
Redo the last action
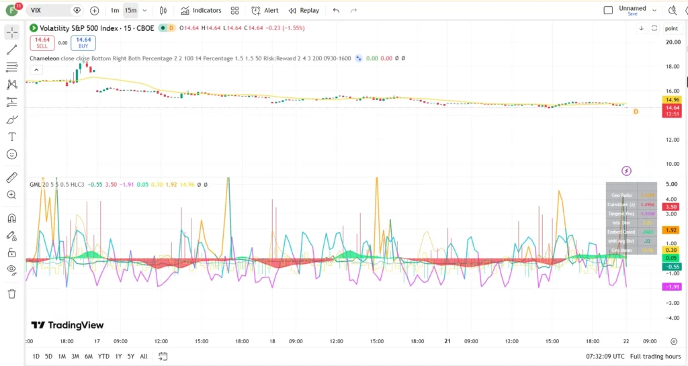[353, 11]
